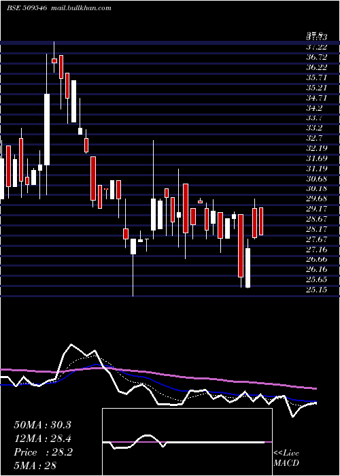Click the 36.22 price level label
The image size is (340, 476).
coord(317,67)
